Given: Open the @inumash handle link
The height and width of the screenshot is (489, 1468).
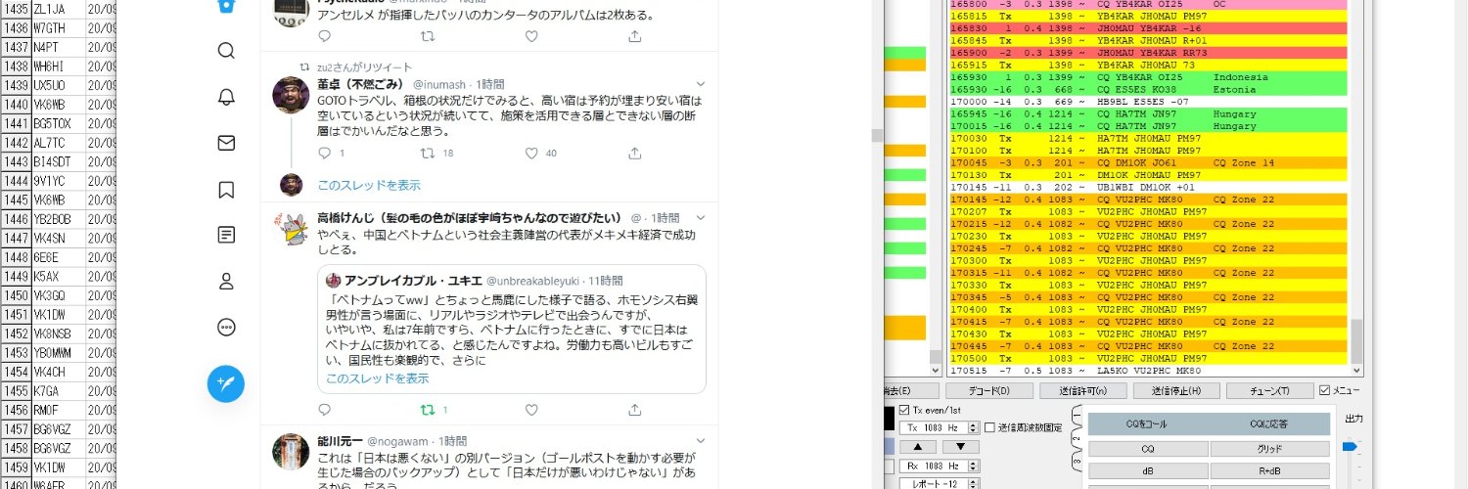Looking at the screenshot, I should click(438, 85).
